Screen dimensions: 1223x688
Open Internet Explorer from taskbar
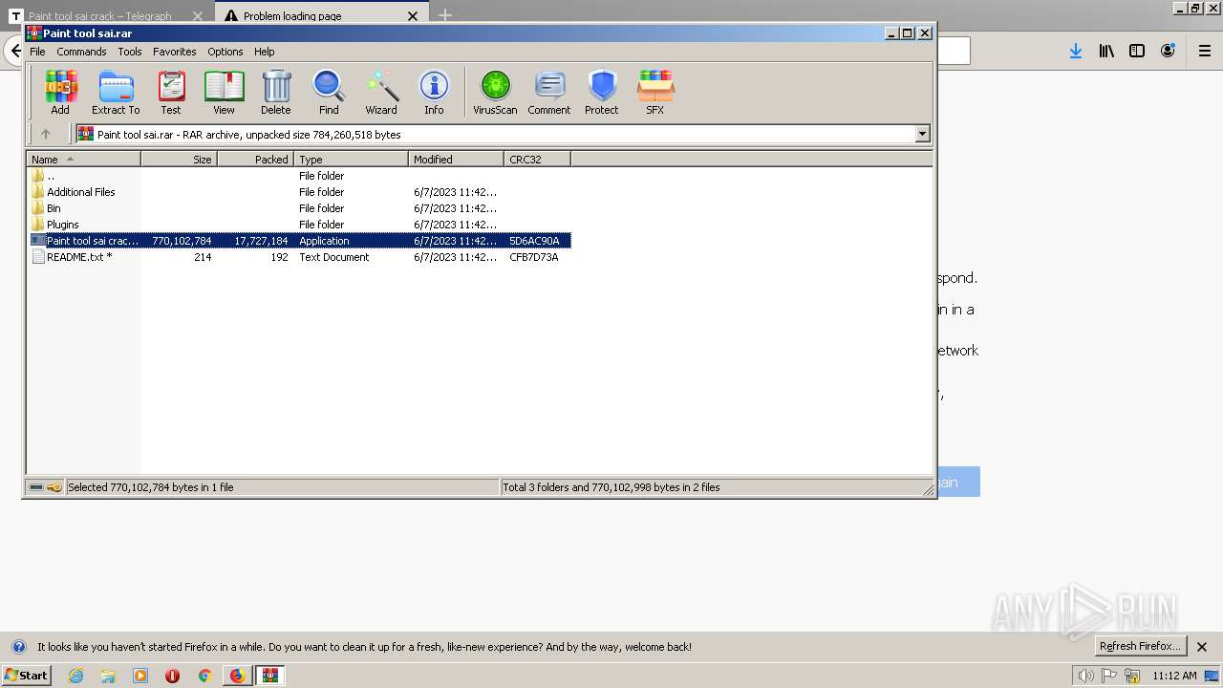(x=75, y=676)
